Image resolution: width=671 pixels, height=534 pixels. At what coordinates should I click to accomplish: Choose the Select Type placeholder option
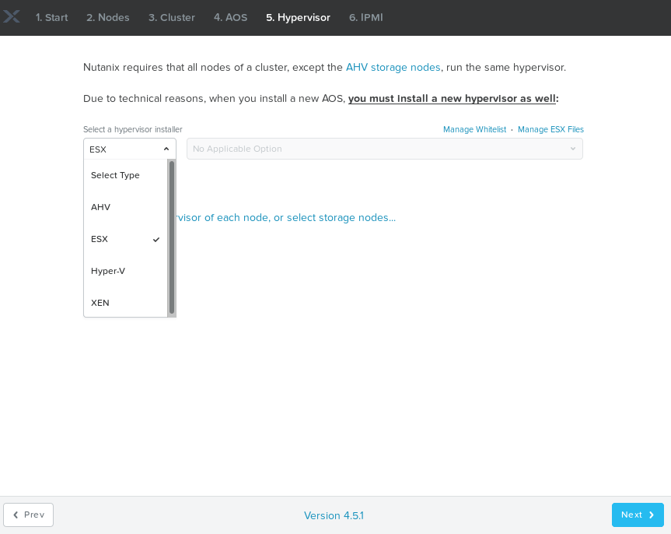click(x=115, y=176)
